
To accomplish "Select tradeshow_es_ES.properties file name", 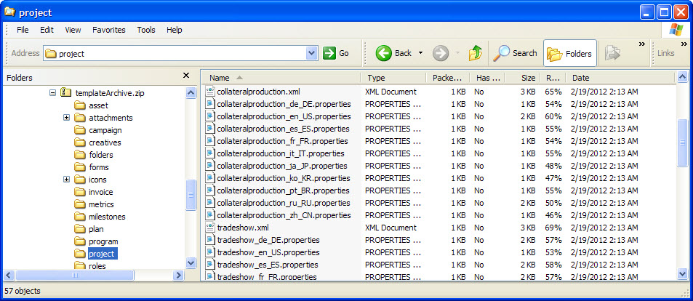I will click(268, 265).
